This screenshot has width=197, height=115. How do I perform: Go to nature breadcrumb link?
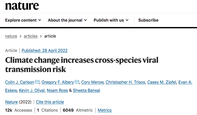11,36
